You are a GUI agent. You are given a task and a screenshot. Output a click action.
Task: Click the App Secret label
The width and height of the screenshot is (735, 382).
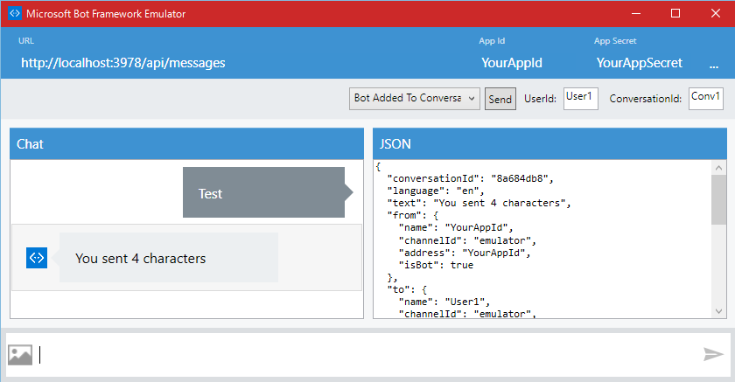(x=615, y=41)
